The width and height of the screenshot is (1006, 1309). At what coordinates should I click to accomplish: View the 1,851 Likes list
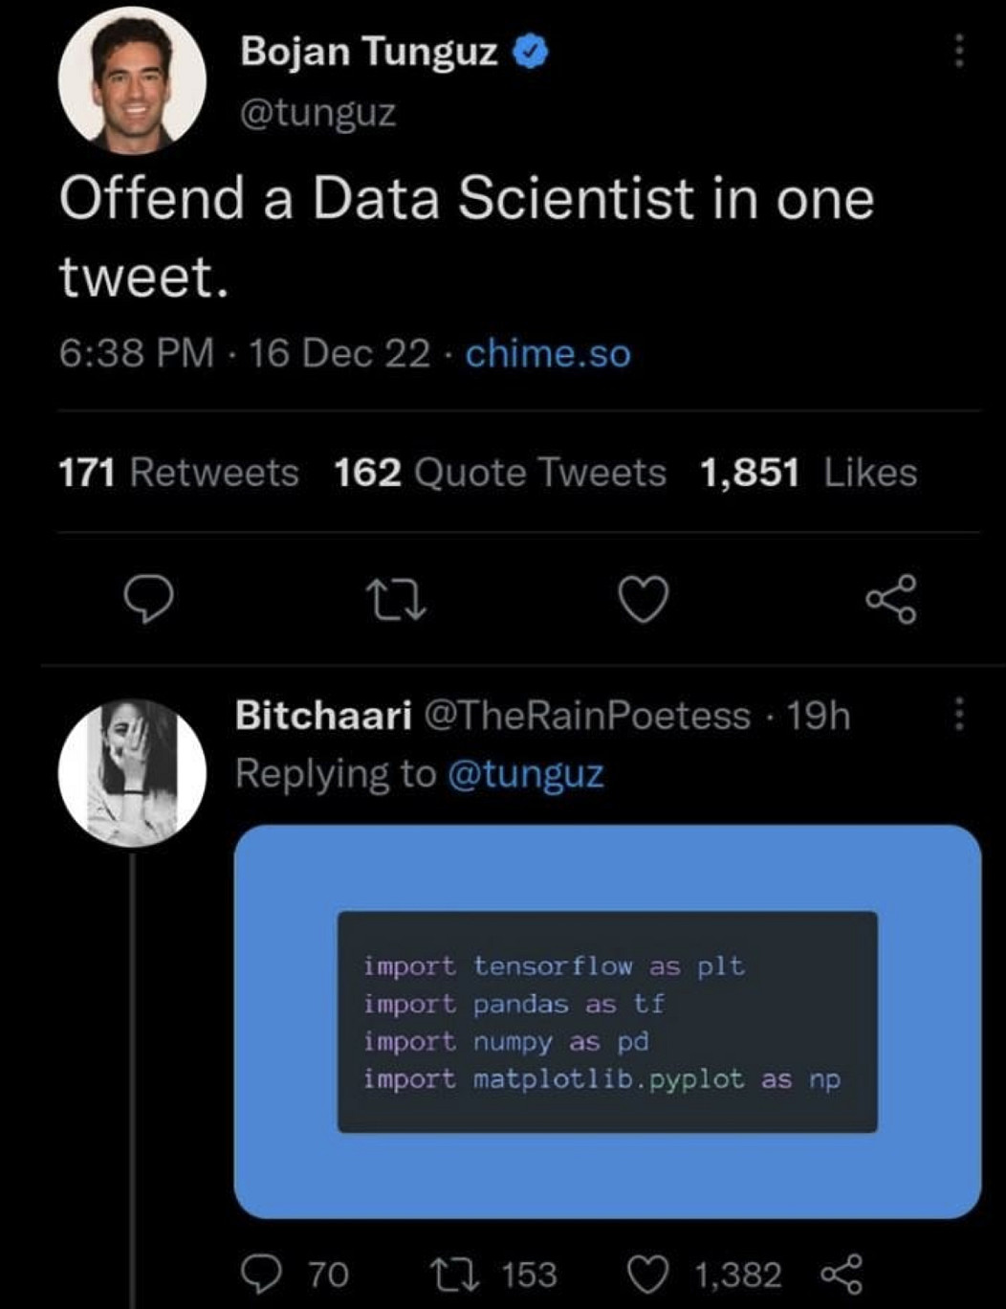pyautogui.click(x=808, y=473)
